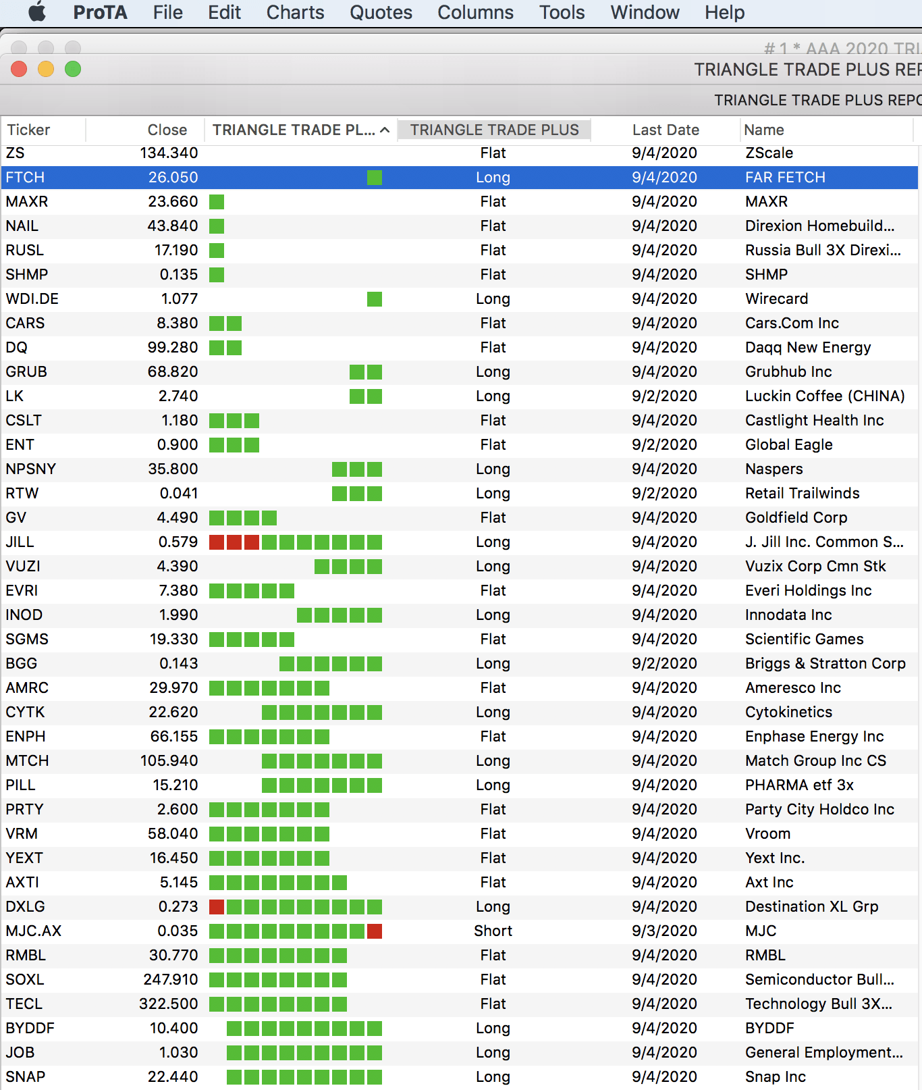
Task: Open the Columns menu
Action: pos(475,12)
